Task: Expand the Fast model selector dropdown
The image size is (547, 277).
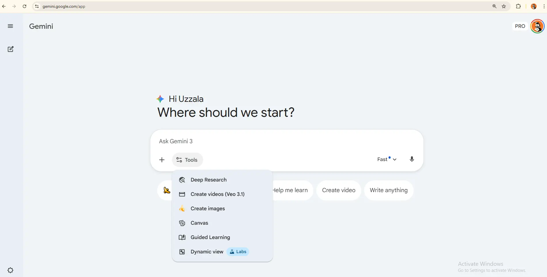Action: point(387,159)
